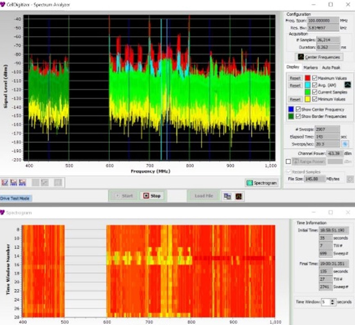Click the Res. Bw value field
The height and width of the screenshot is (325, 355).
323,28
